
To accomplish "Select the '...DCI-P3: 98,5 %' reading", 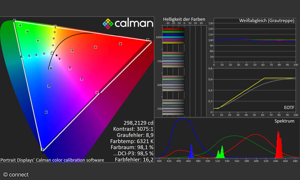I will click(133, 153).
